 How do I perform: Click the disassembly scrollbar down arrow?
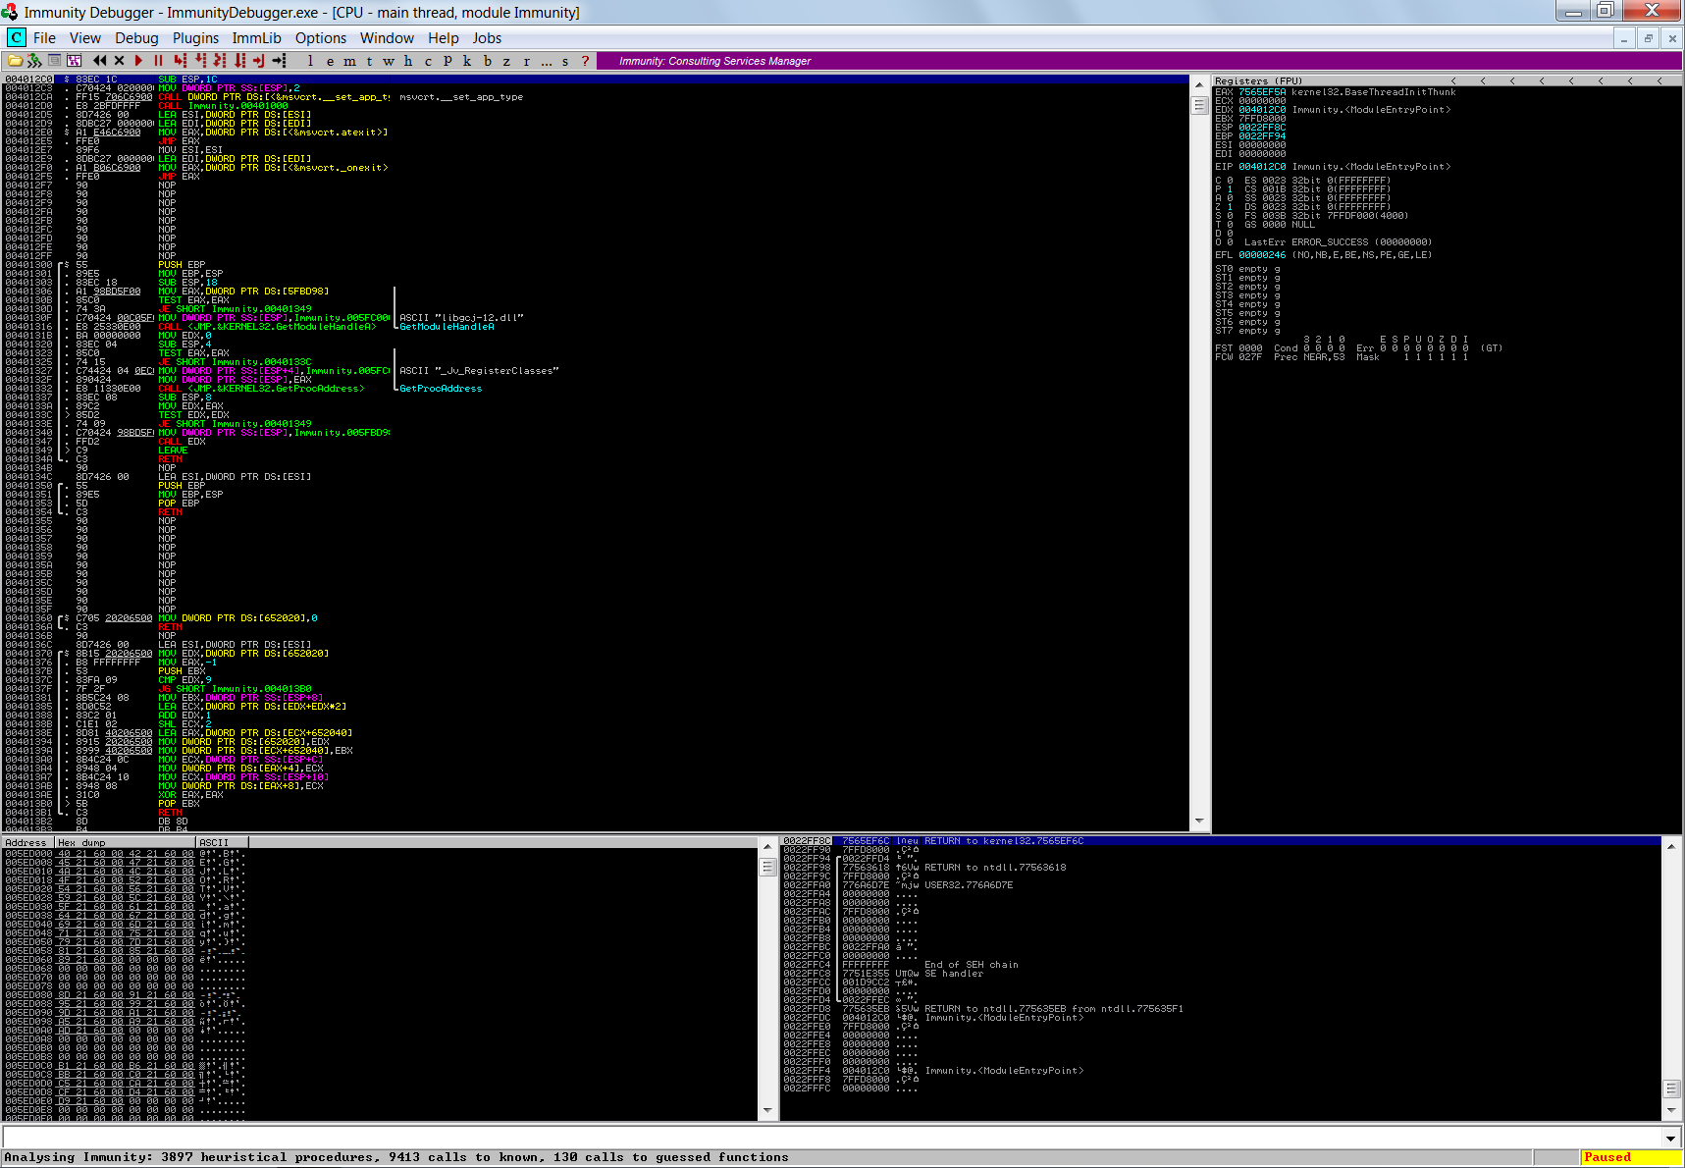1199,822
